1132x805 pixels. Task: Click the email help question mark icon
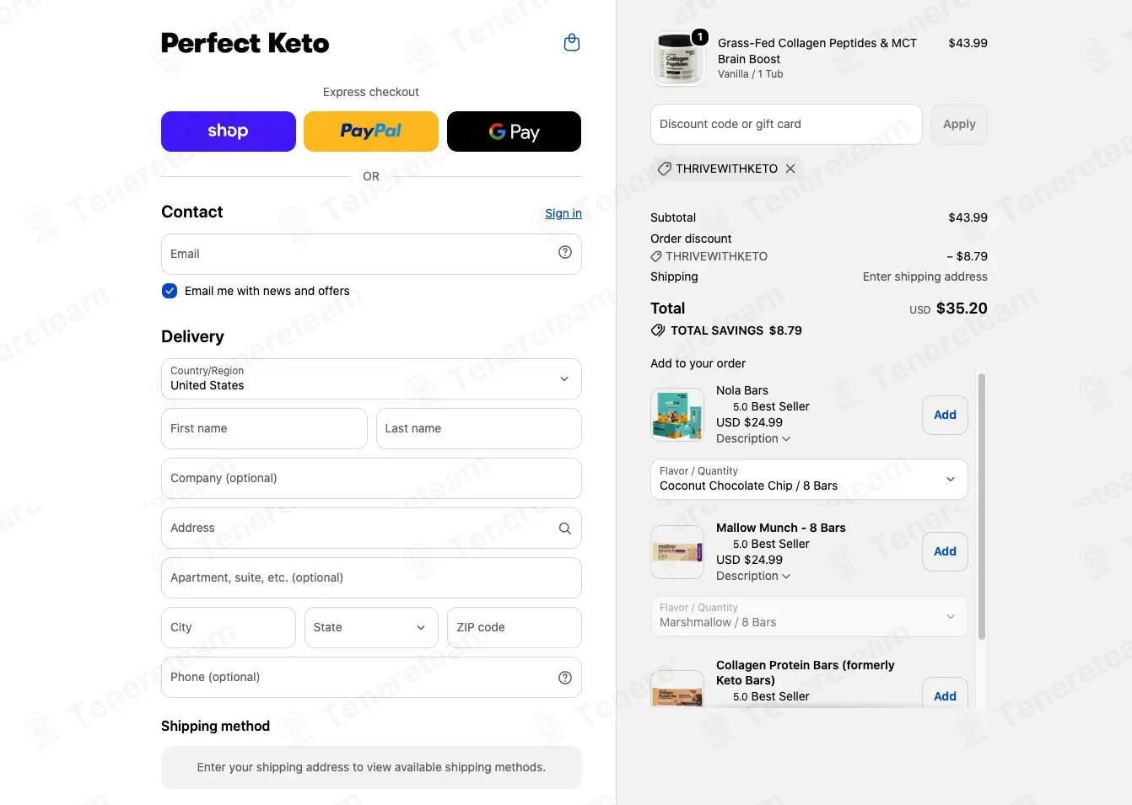[565, 252]
